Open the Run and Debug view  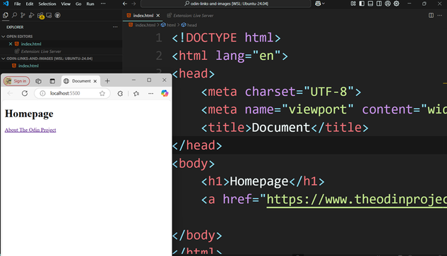31,16
